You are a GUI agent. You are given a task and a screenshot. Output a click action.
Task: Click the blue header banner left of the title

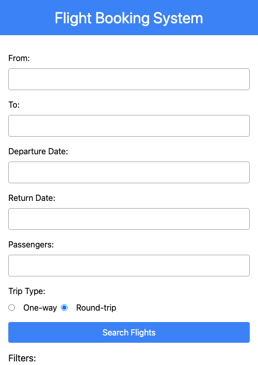pos(27,18)
